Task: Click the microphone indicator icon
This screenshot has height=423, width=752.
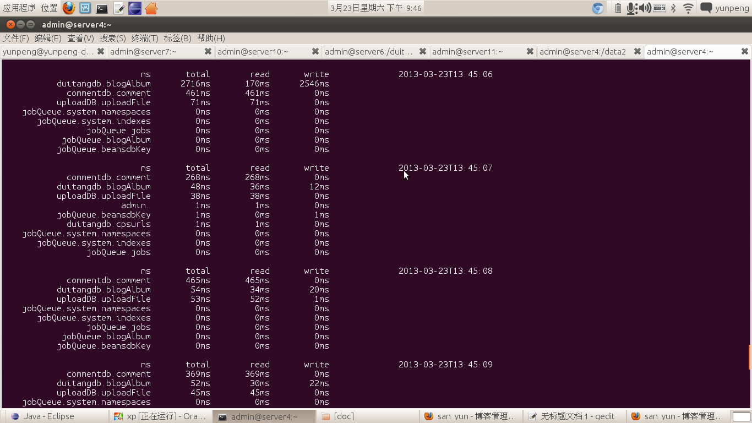Action: click(632, 8)
